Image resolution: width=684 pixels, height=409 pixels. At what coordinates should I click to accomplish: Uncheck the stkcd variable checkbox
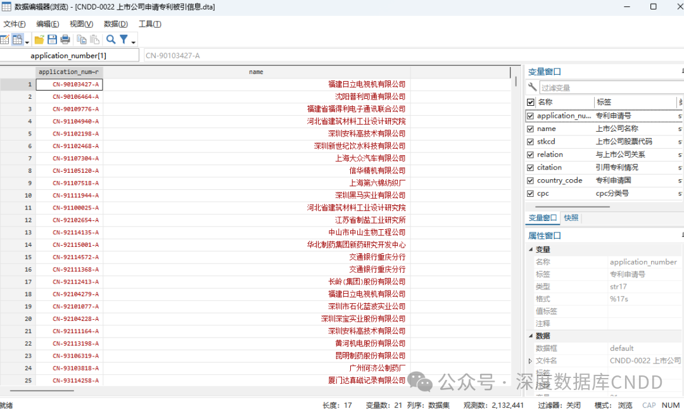pyautogui.click(x=531, y=142)
